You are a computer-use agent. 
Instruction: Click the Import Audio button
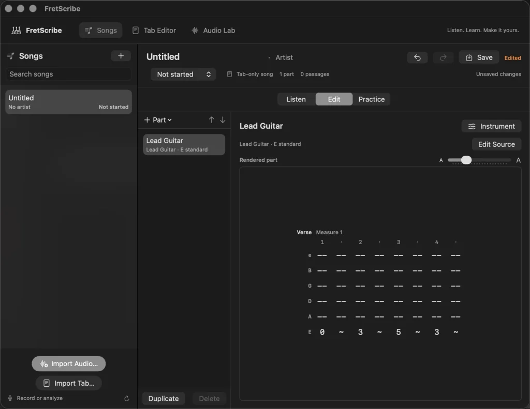69,363
